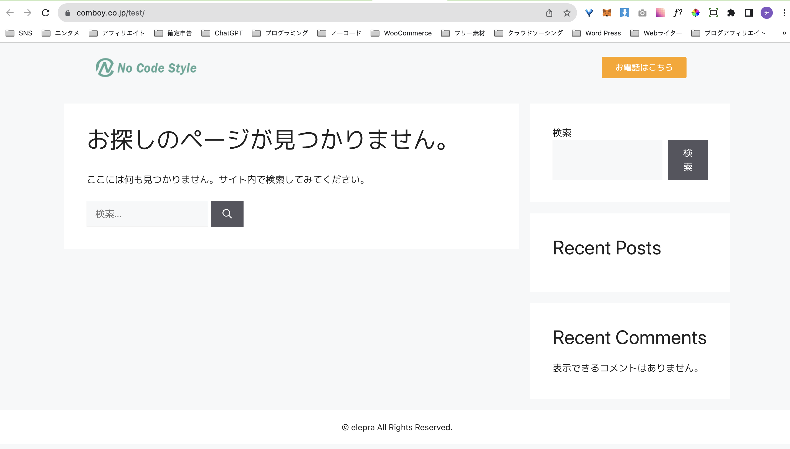Select the ここには何も見つかりません paragraph
The image size is (790, 449).
(226, 179)
